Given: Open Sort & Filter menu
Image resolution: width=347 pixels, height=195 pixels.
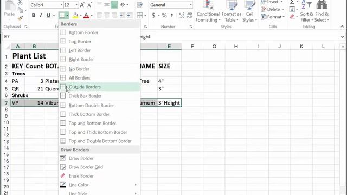Looking at the screenshot, I should click(x=307, y=11).
